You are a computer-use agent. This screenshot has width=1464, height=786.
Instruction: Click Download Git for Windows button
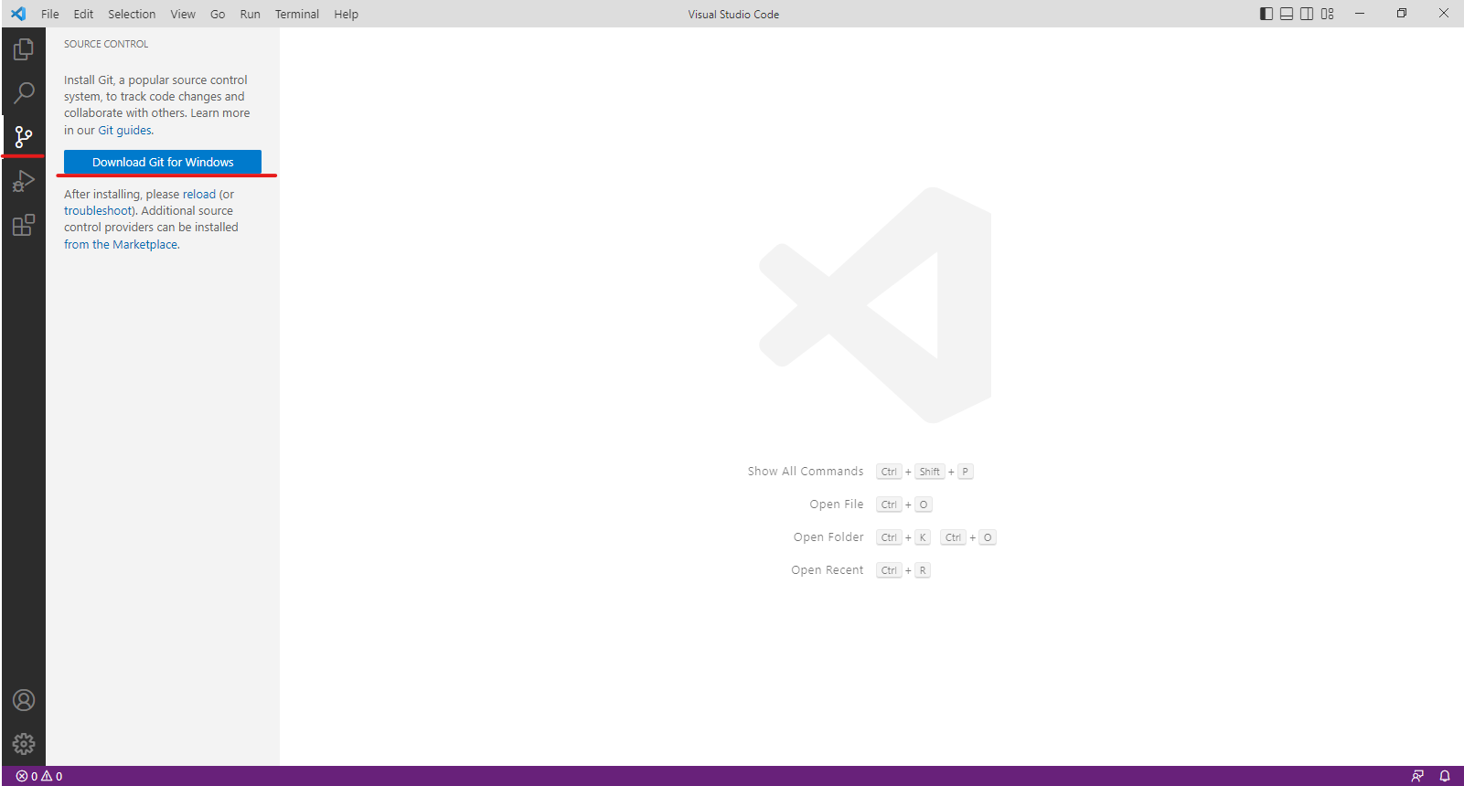(x=163, y=162)
